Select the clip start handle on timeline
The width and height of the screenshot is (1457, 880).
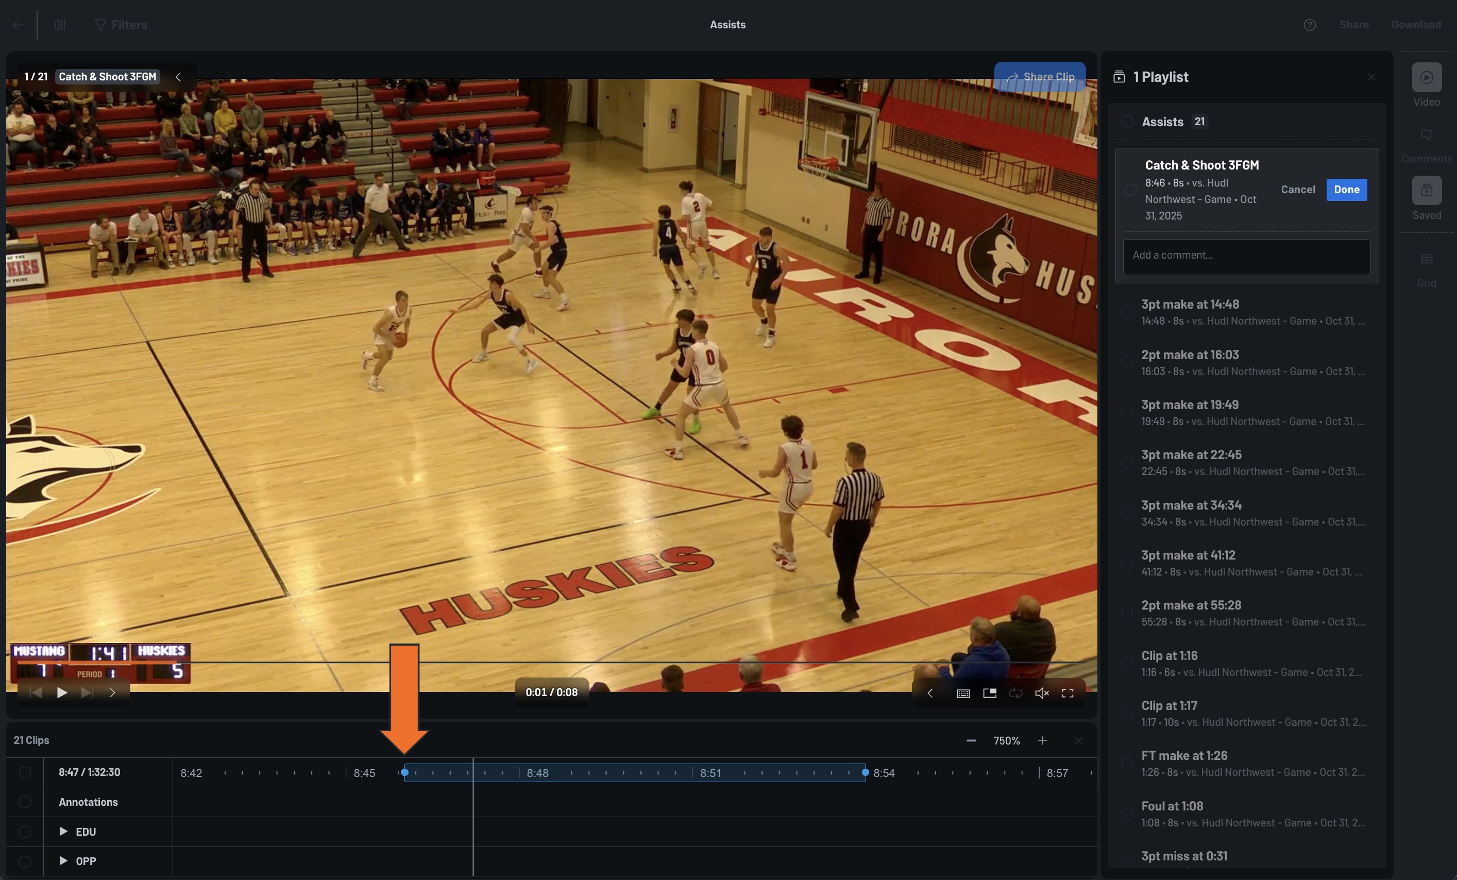(x=404, y=772)
